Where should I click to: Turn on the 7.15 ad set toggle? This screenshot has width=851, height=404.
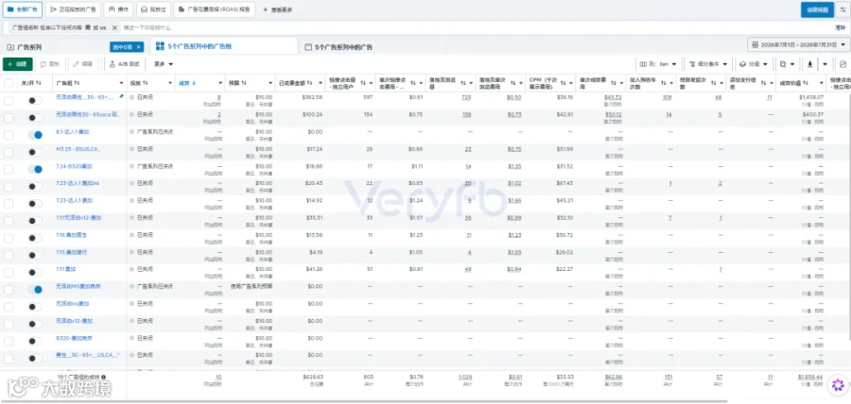pyautogui.click(x=35, y=256)
